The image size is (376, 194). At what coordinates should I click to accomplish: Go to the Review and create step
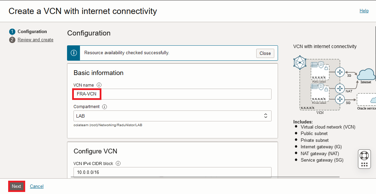[x=35, y=40]
